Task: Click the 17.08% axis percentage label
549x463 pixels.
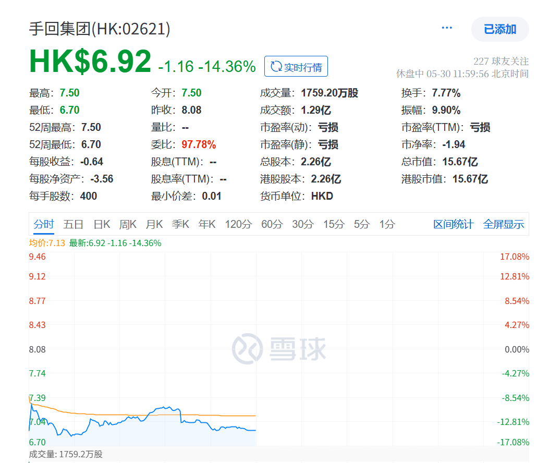Action: [x=515, y=257]
